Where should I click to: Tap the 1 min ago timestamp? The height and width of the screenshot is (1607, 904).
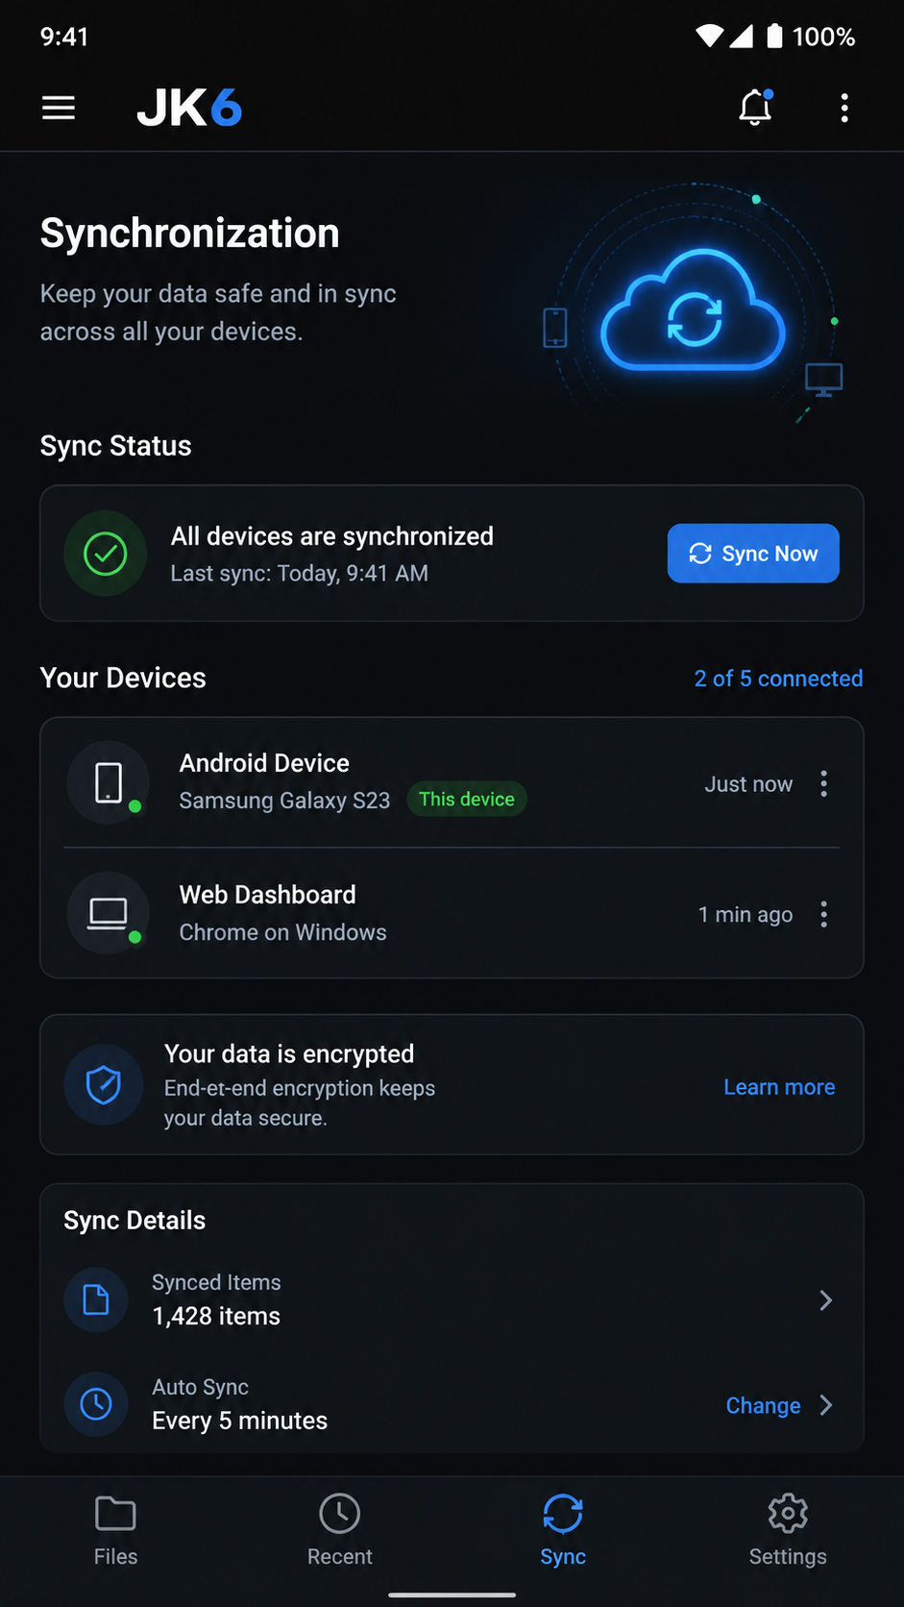pyautogui.click(x=745, y=915)
